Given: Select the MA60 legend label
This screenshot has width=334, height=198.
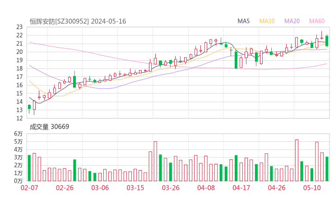Looking at the screenshot, I should pyautogui.click(x=317, y=21).
